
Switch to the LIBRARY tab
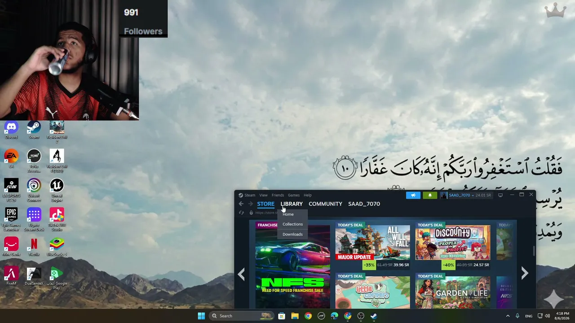pyautogui.click(x=292, y=204)
